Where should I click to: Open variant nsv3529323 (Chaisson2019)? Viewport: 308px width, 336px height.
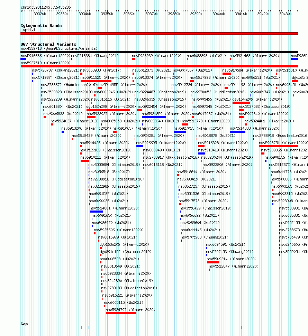pos(67,92)
